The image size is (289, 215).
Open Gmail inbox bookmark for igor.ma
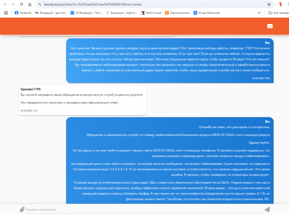pos(51,13)
